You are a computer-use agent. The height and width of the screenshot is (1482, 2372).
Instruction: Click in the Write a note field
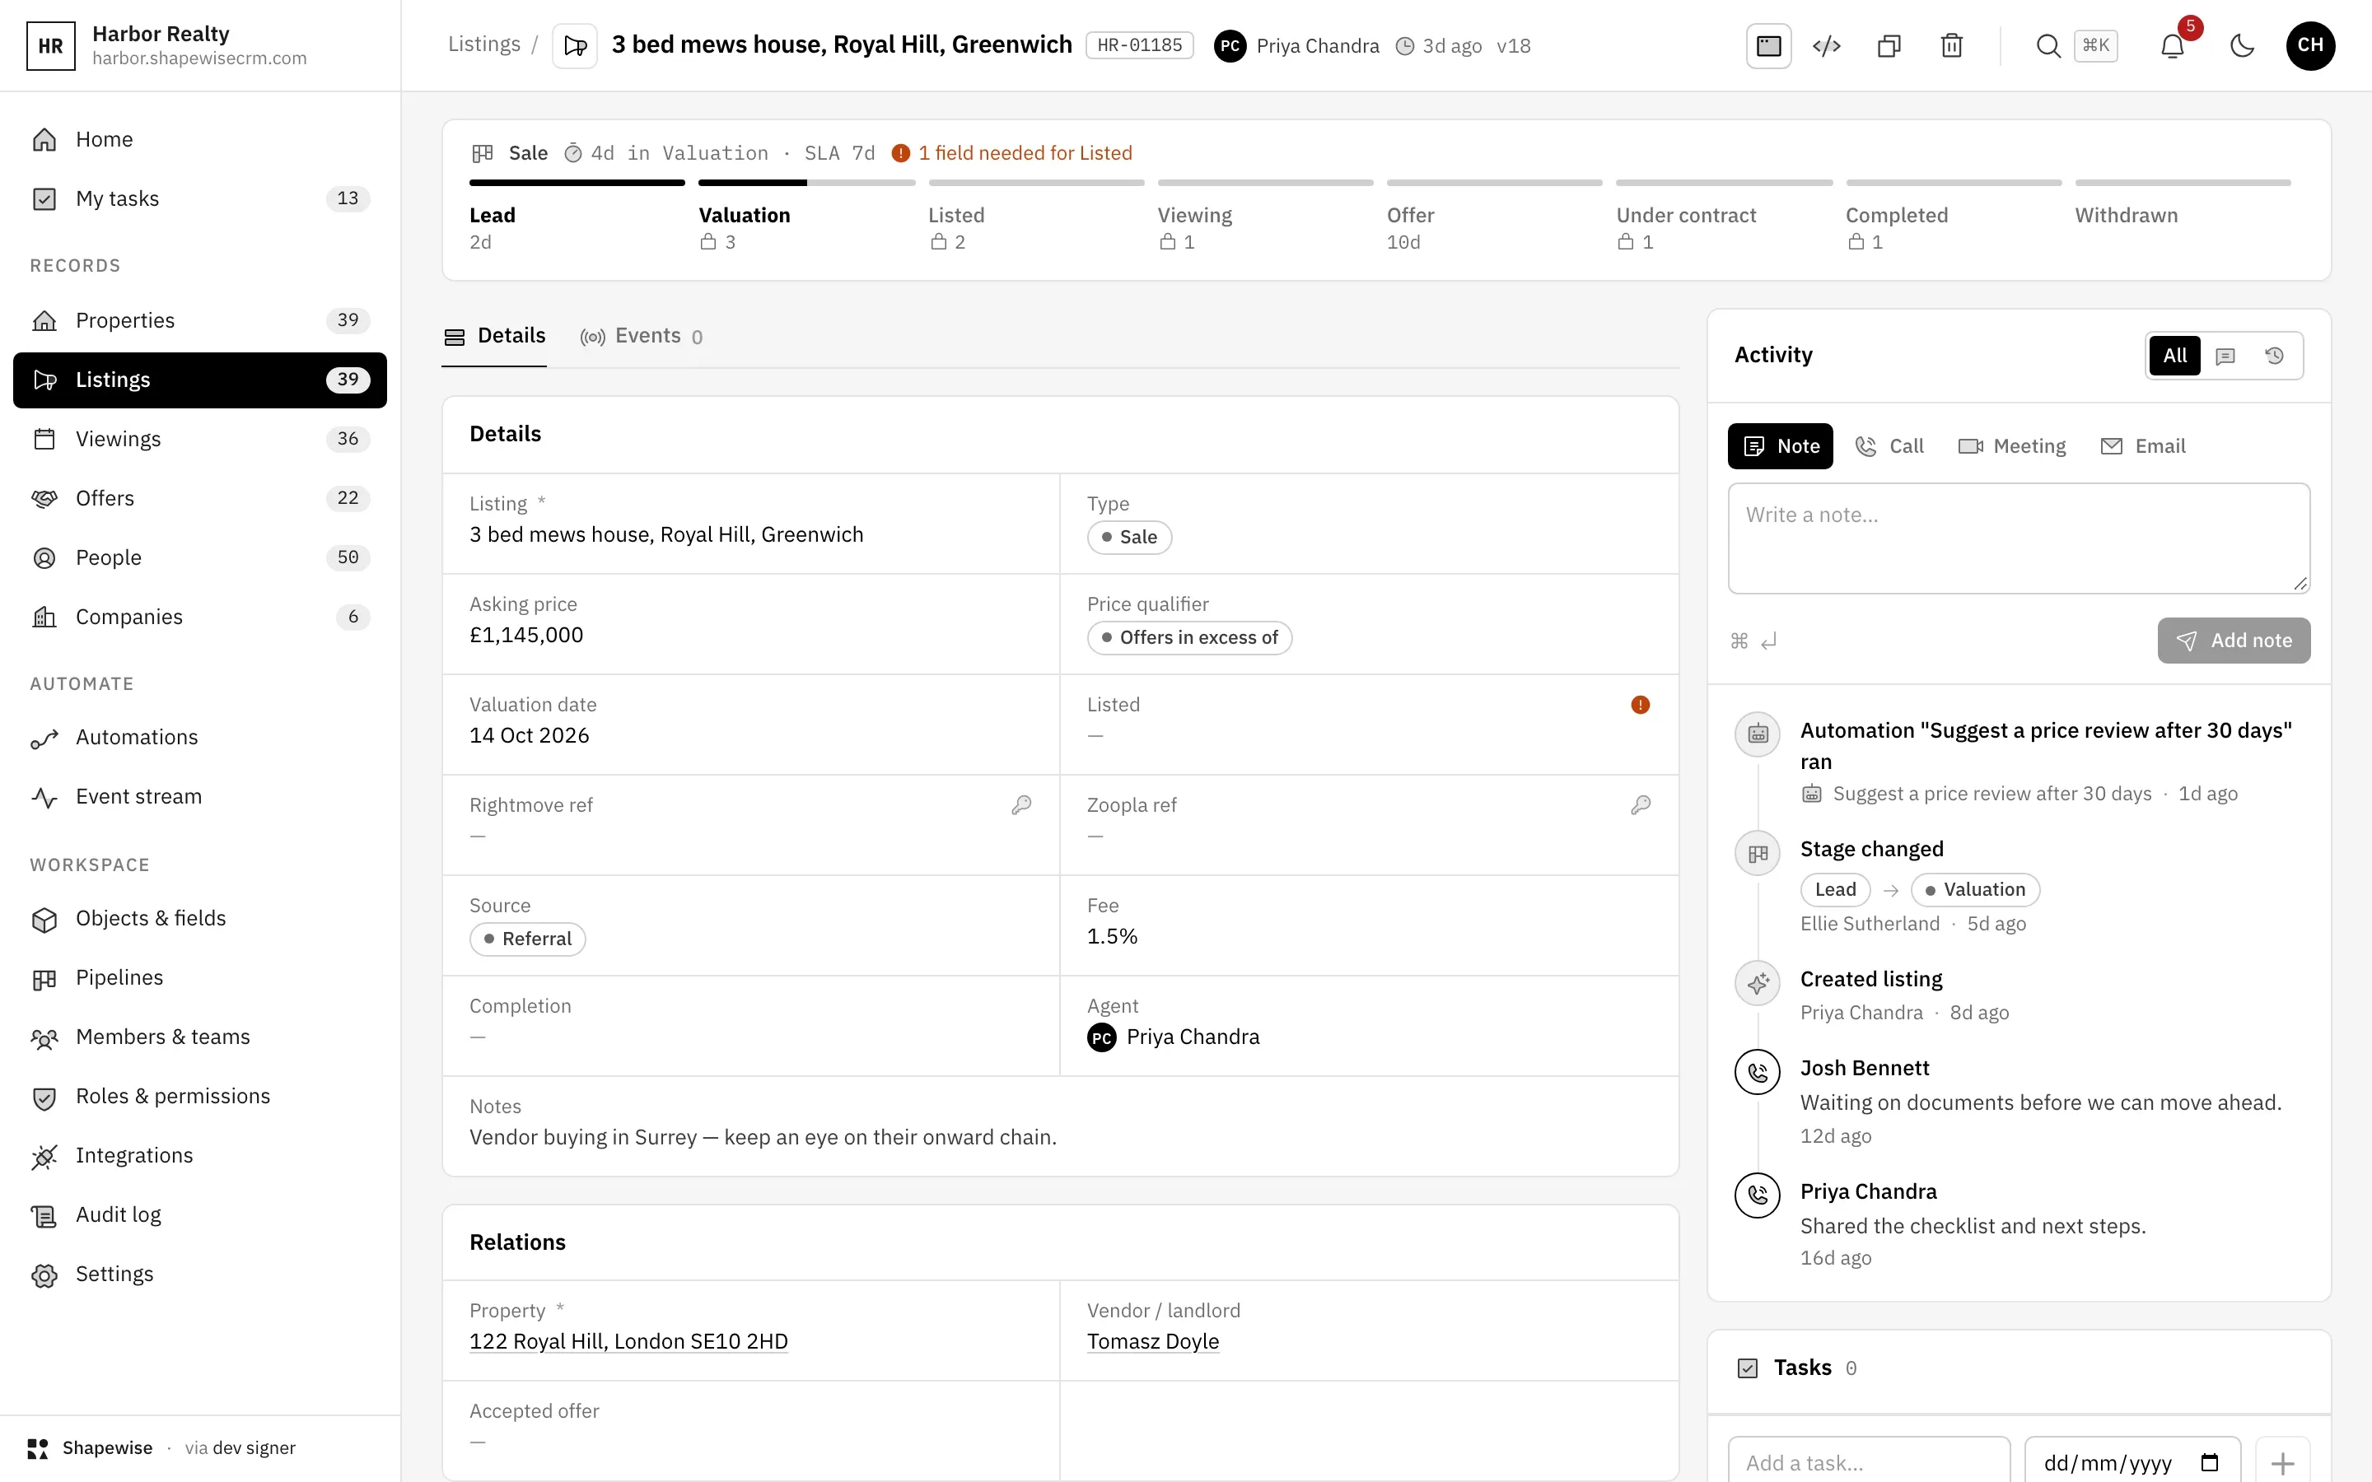tap(2018, 538)
